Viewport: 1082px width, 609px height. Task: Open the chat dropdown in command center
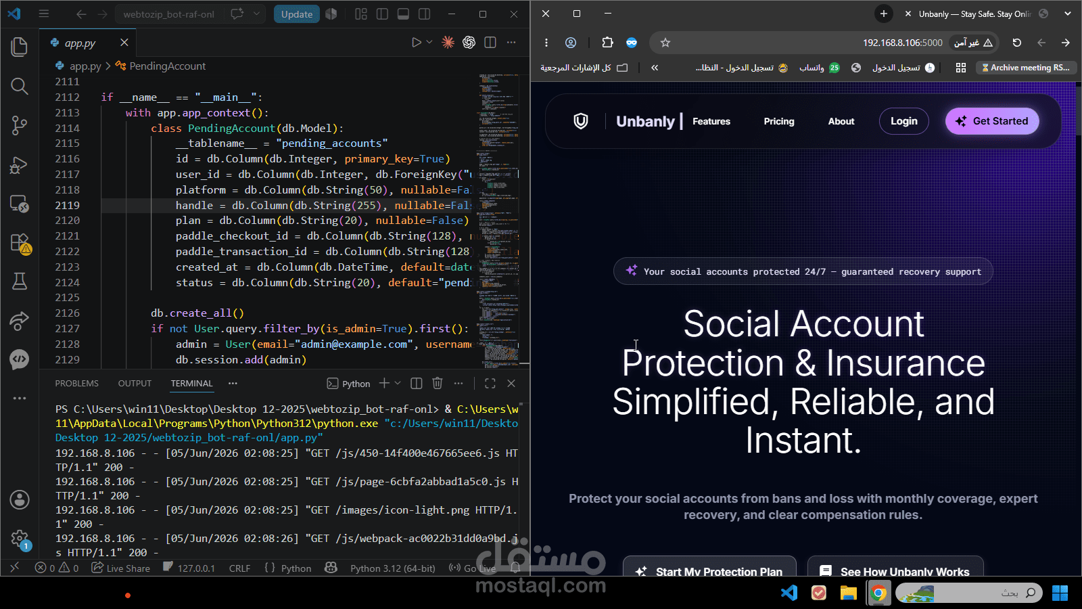point(256,14)
